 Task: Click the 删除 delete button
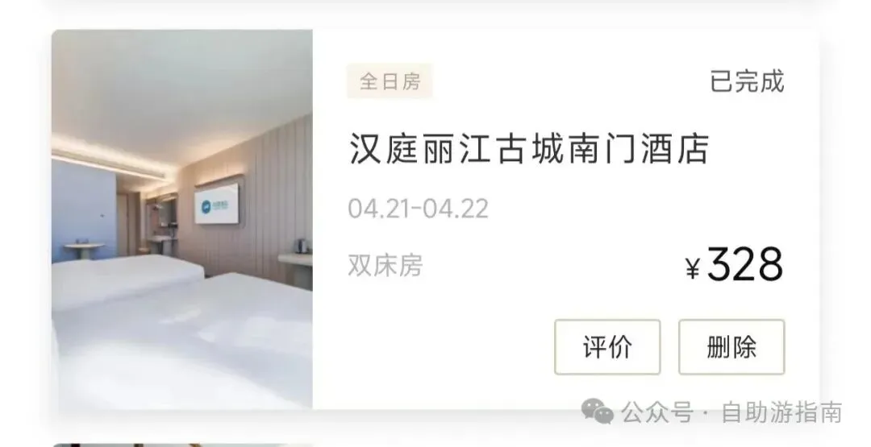[731, 347]
